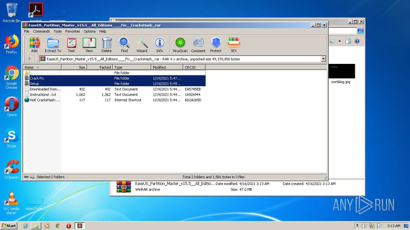This screenshot has height=230, width=410.
Task: Click the View file icon
Action: point(89,45)
